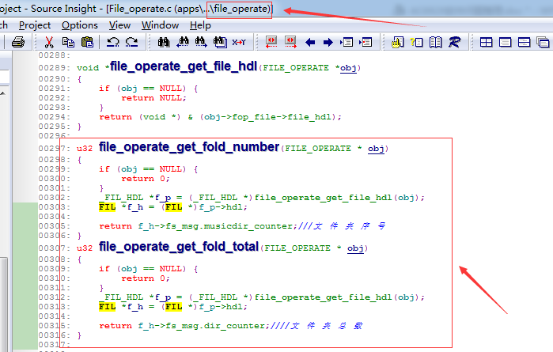The height and width of the screenshot is (352, 553).
Task: Cascade windows using overlapping windows icon
Action: [x=543, y=43]
